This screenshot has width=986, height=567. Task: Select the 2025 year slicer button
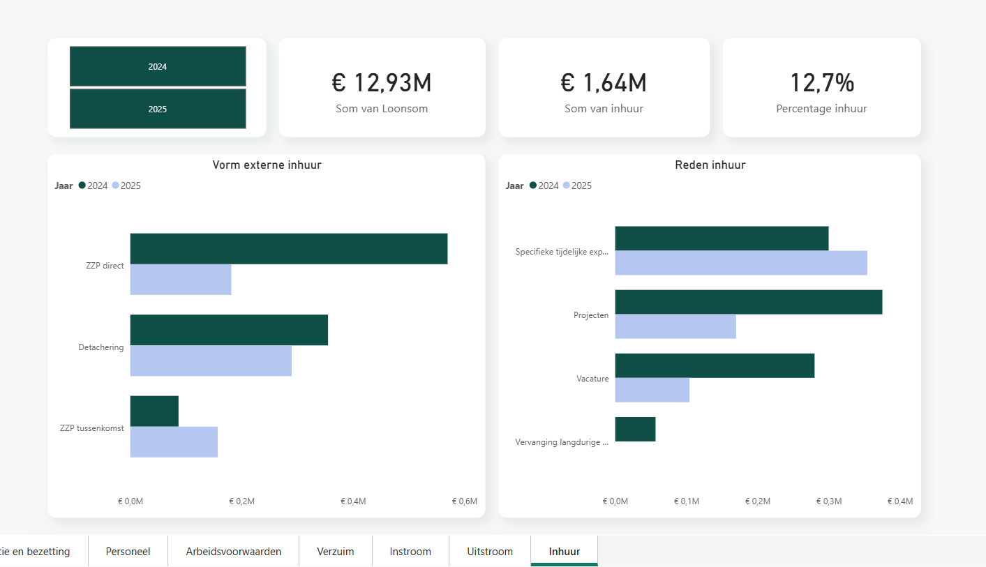158,109
